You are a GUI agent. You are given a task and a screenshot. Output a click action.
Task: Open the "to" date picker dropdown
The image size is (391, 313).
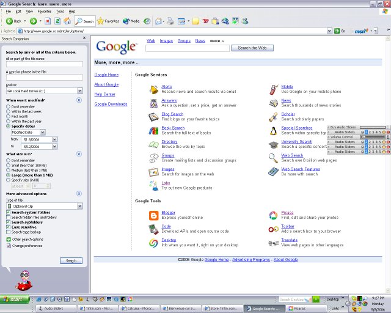point(54,147)
